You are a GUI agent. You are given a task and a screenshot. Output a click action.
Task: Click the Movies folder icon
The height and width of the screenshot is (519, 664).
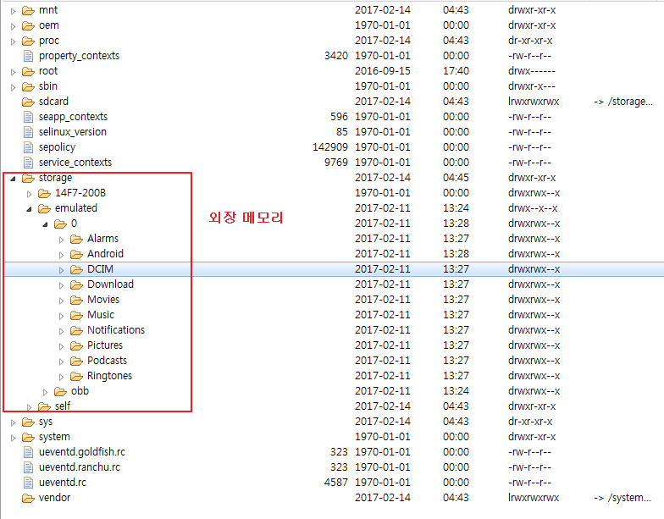(76, 300)
